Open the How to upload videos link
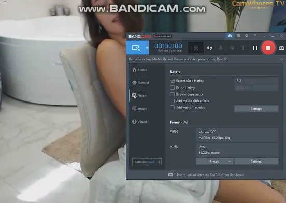 [x=209, y=175]
